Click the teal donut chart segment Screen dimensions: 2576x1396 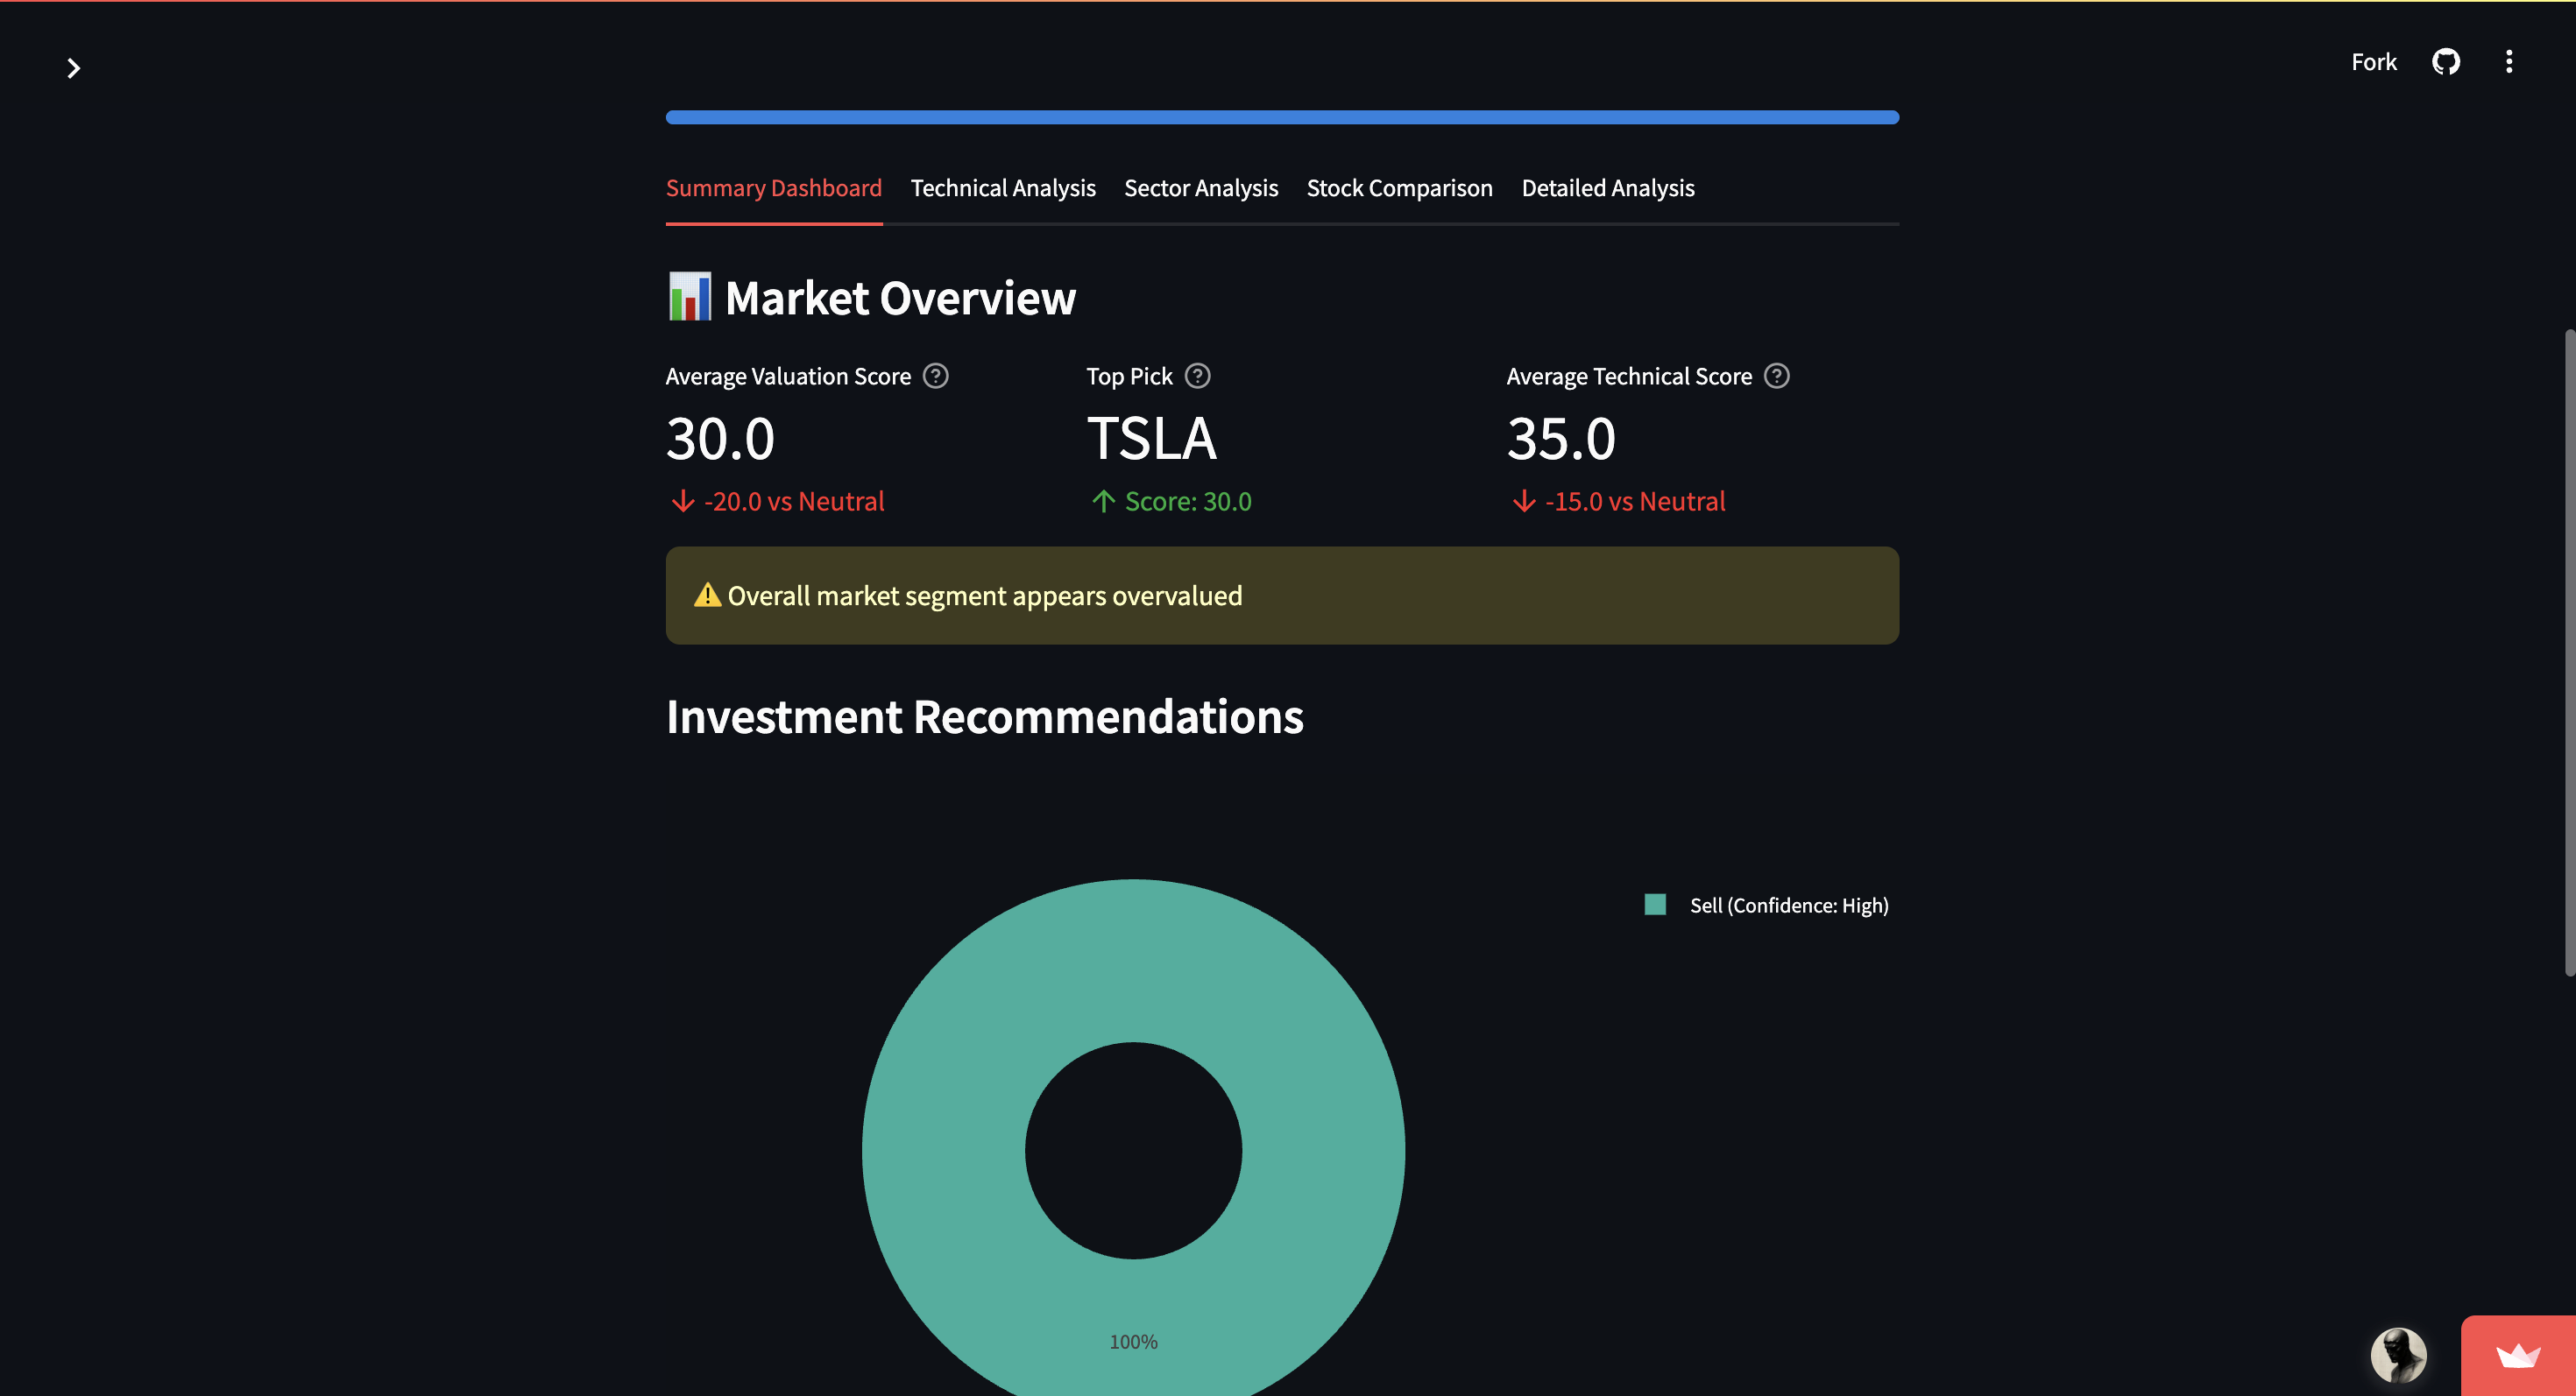click(x=1133, y=969)
